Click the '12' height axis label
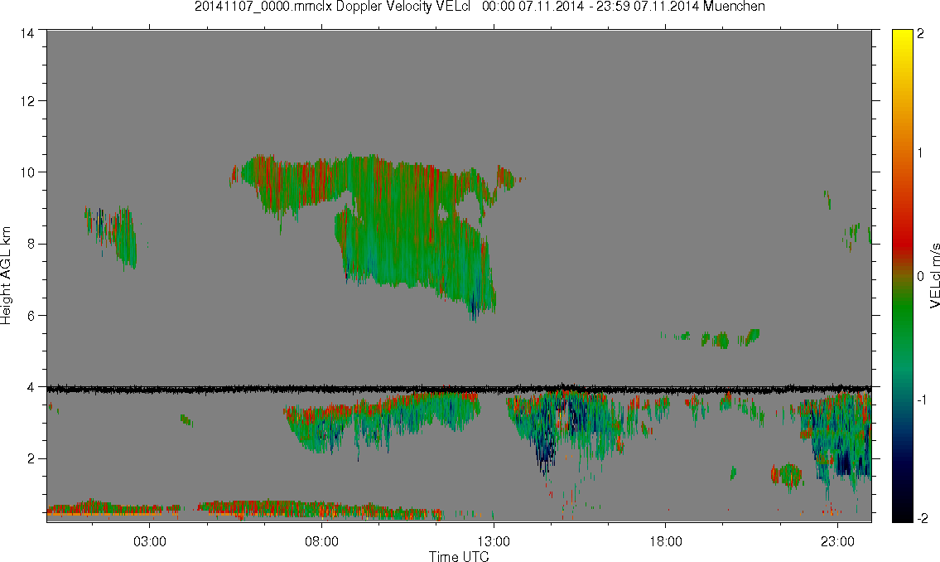Viewport: 940px width, 562px height. tap(27, 101)
